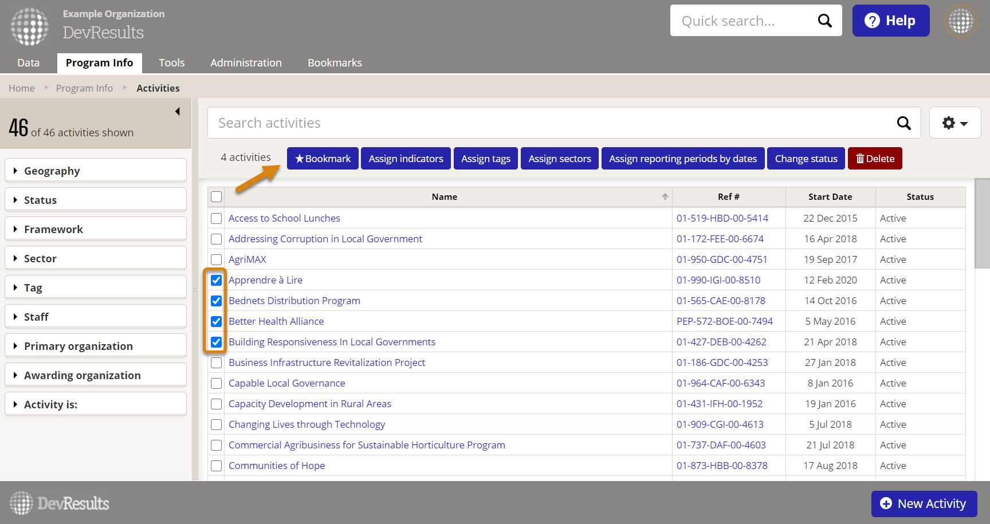Check the AgriMAX activity checkbox
Screen dimensions: 990x524
[216, 259]
